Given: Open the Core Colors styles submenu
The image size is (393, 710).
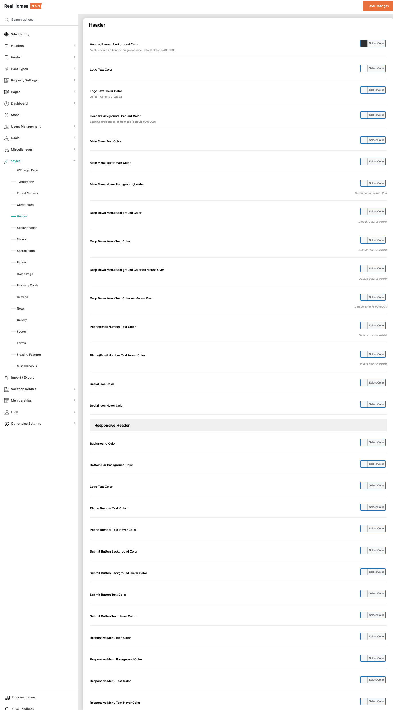Looking at the screenshot, I should click(25, 205).
